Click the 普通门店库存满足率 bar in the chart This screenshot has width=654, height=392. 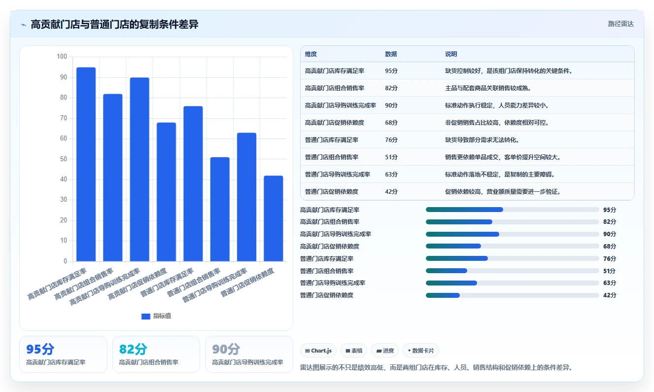tap(193, 183)
